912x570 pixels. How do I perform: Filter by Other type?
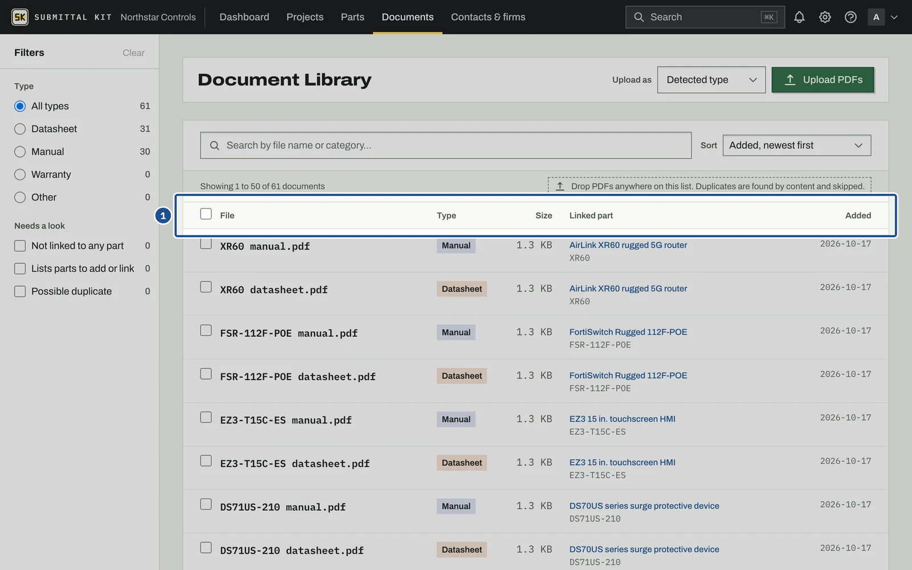point(20,197)
